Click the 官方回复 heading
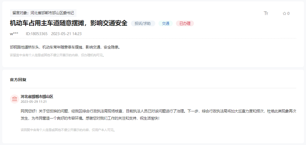306x145 pixels. coord(18,80)
